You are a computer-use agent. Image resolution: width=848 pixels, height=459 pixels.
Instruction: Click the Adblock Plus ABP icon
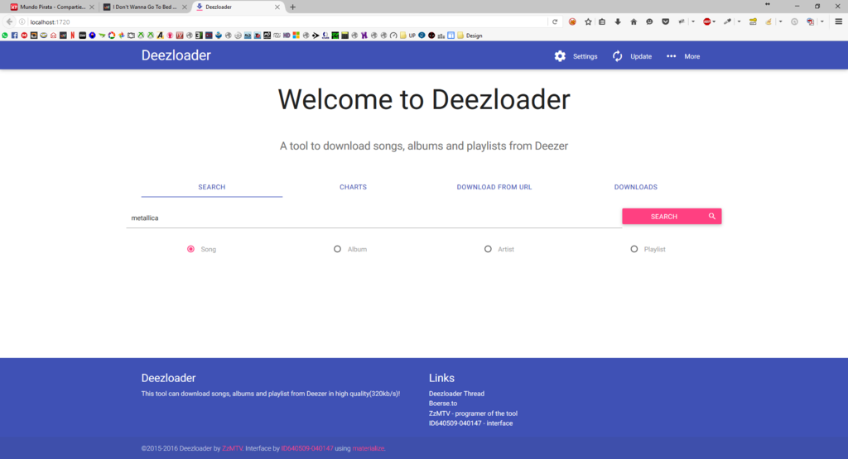[707, 22]
